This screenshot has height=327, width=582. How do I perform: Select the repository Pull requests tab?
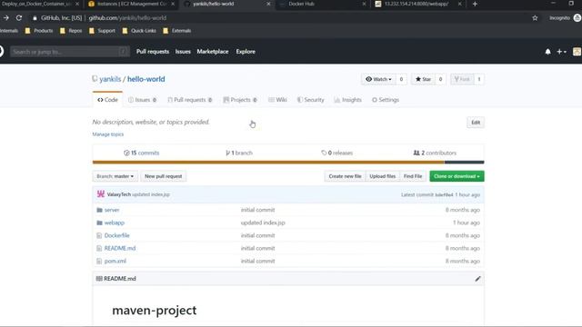[x=190, y=100]
